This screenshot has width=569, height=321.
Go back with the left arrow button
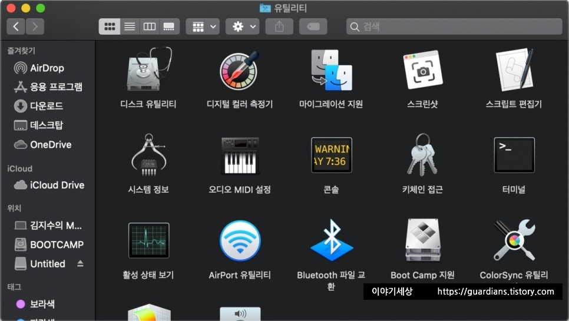tap(15, 27)
